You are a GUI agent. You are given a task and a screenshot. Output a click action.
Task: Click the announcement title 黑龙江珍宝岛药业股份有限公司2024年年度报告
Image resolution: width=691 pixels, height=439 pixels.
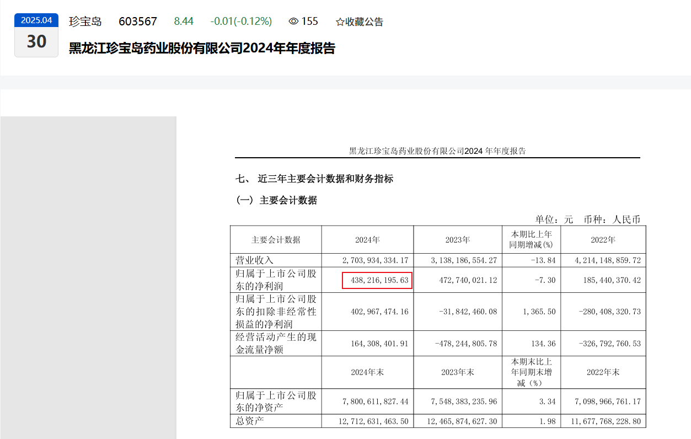[202, 48]
